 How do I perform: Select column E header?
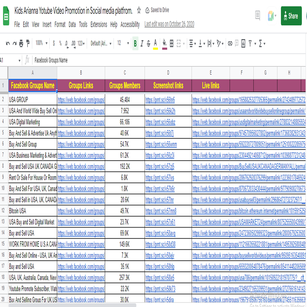(211, 73)
